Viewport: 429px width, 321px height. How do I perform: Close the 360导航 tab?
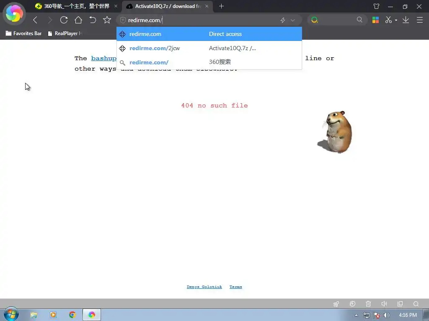(x=116, y=6)
